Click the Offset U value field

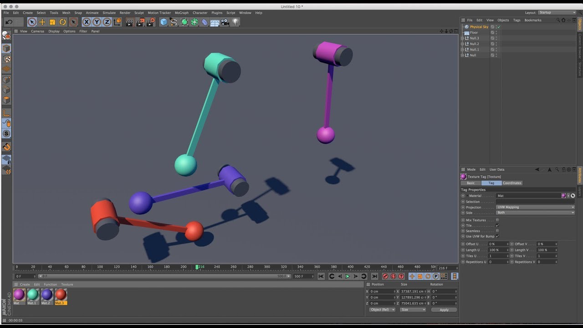click(x=498, y=244)
